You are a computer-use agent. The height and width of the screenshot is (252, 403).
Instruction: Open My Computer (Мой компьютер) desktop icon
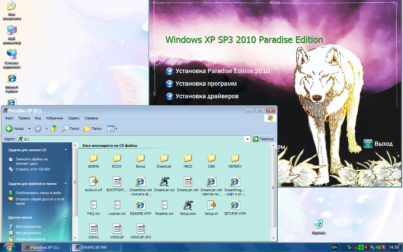[x=12, y=31]
